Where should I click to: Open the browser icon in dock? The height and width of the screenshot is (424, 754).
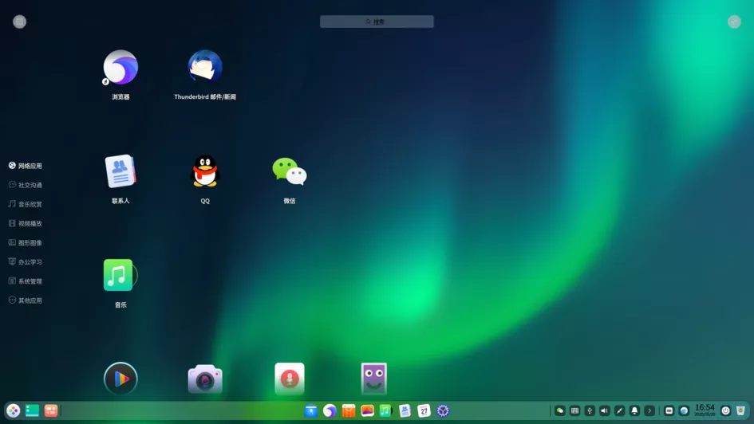(x=330, y=411)
